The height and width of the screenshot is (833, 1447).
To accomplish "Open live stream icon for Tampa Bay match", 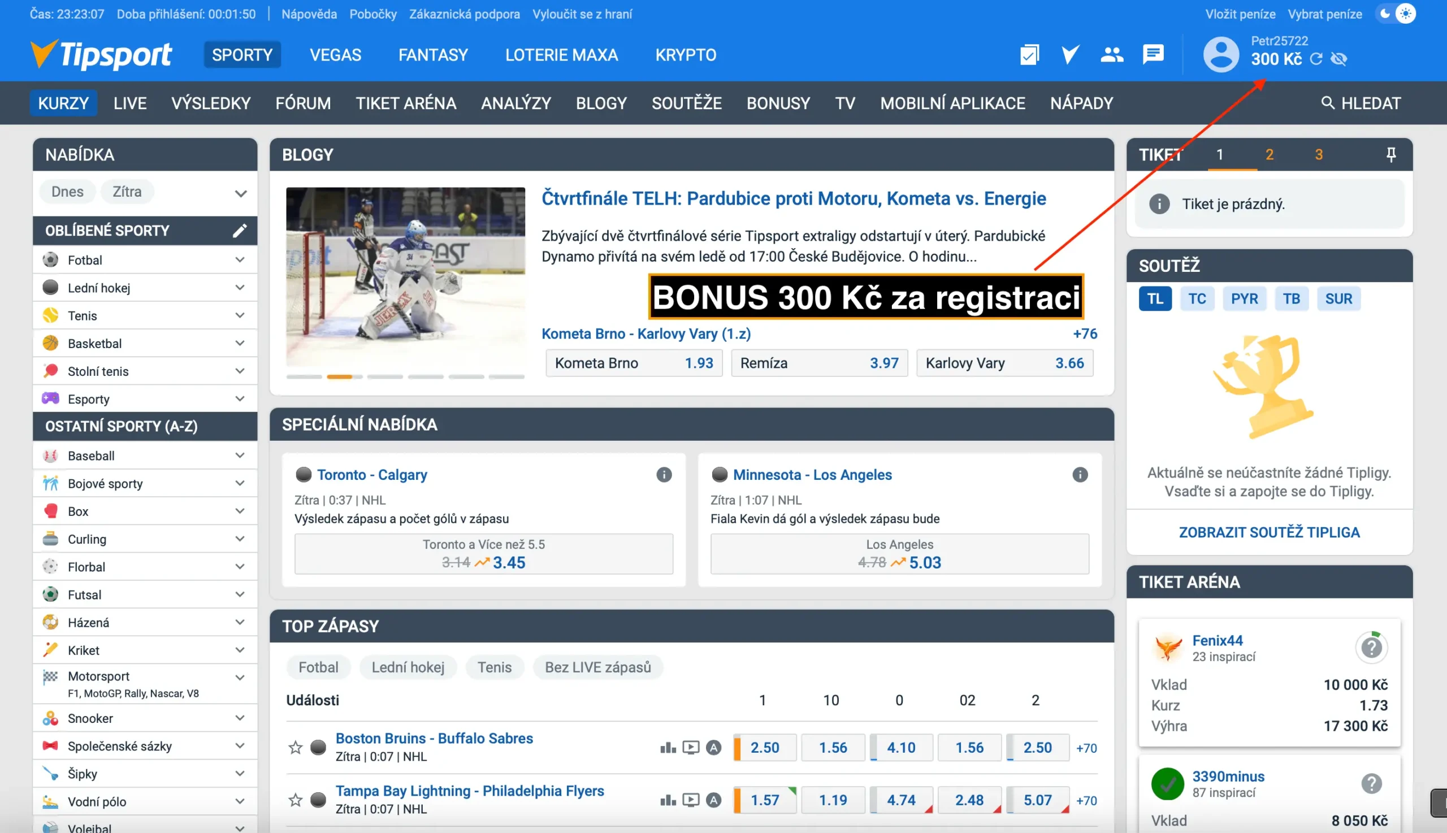I will pos(691,800).
